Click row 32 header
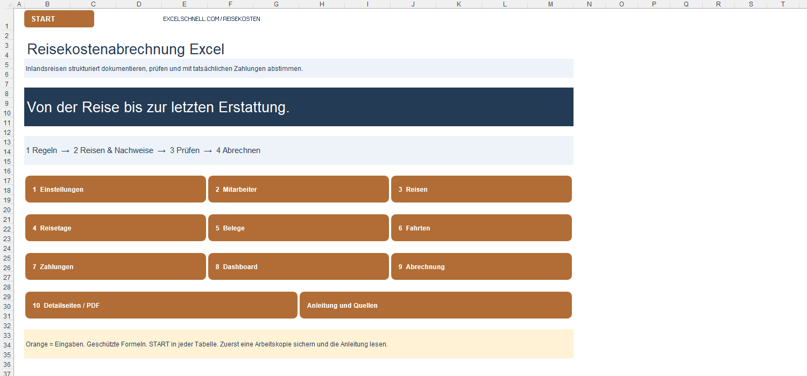The width and height of the screenshot is (807, 376). (7, 325)
